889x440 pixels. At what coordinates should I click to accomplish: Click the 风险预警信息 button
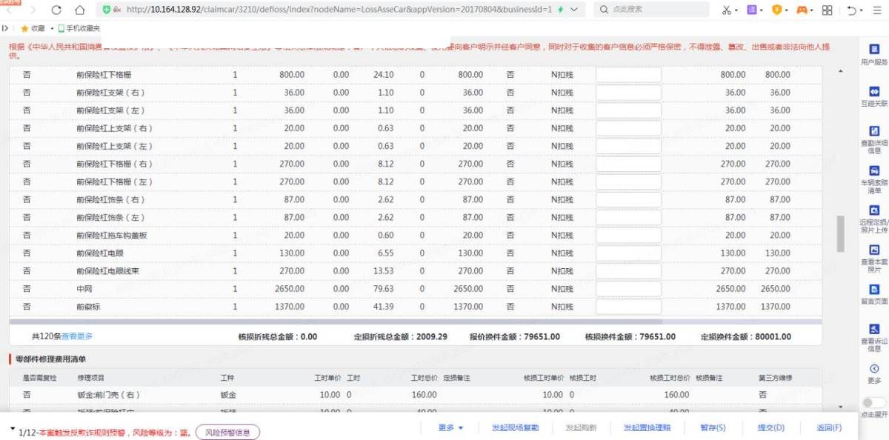[227, 432]
